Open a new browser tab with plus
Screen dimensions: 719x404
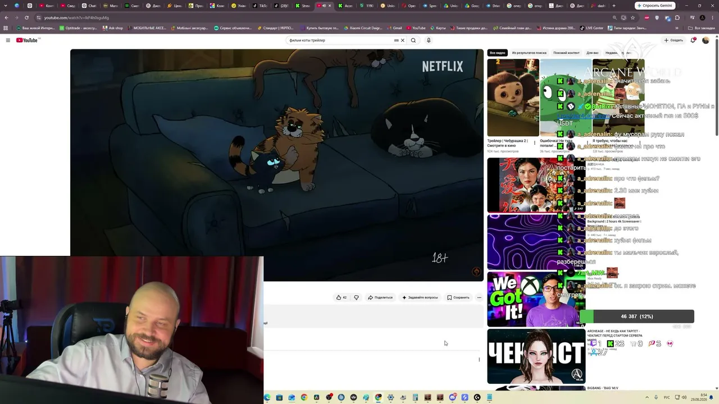pyautogui.click(x=613, y=6)
